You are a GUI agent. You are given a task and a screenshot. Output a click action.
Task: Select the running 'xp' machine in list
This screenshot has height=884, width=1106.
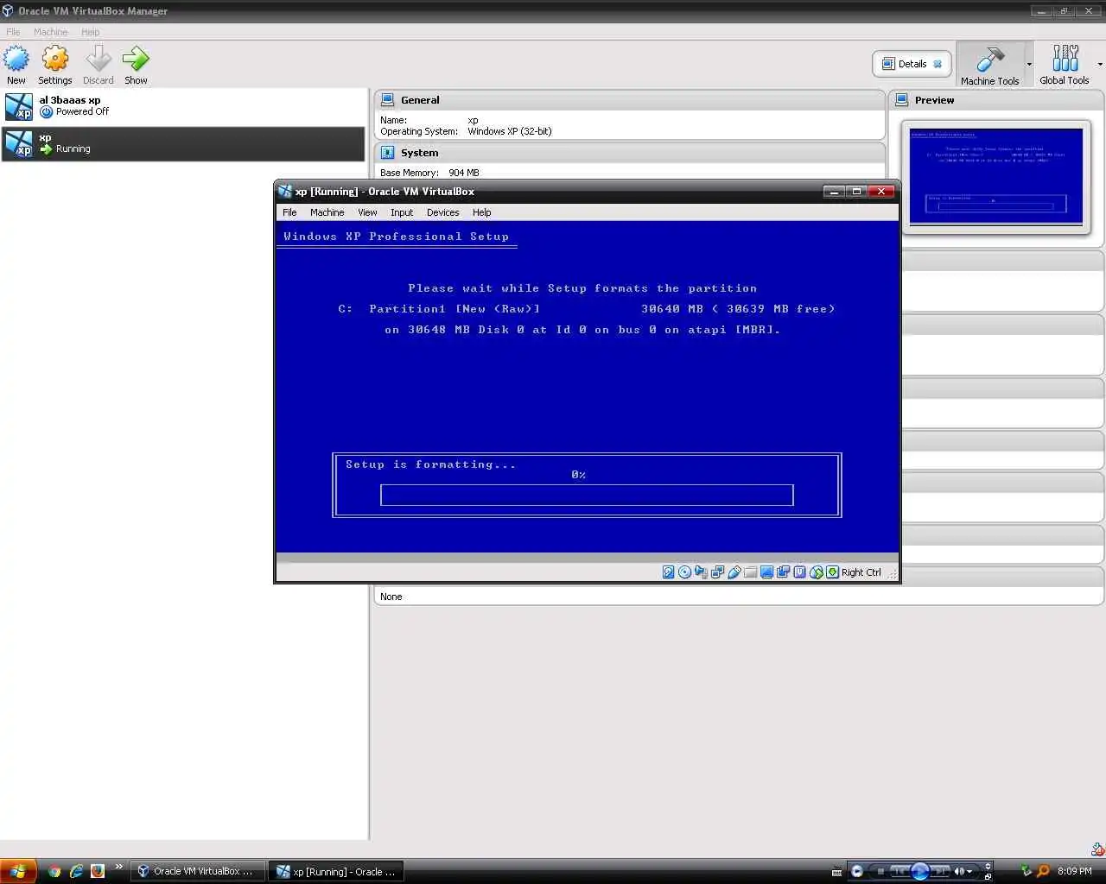pos(183,144)
